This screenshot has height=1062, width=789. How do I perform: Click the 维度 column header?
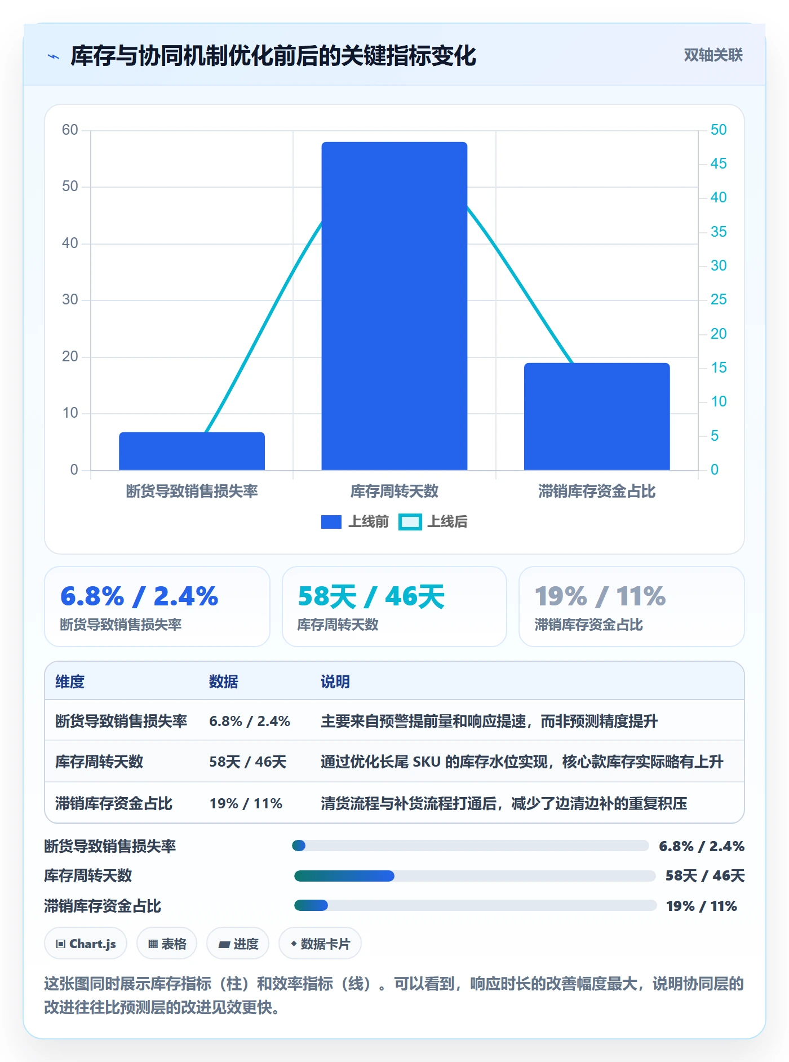point(70,682)
